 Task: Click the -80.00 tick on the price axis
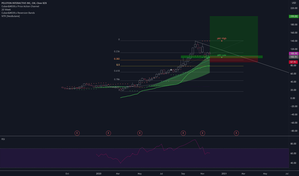pos(294,131)
